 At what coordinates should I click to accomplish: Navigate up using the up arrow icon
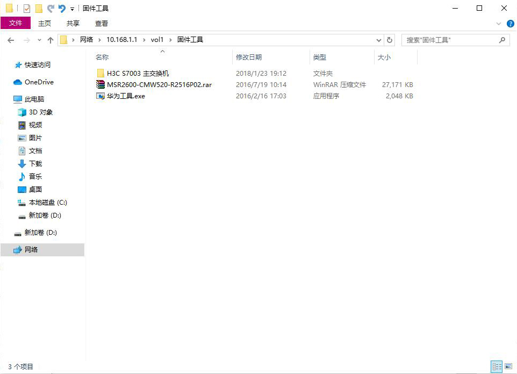click(50, 39)
